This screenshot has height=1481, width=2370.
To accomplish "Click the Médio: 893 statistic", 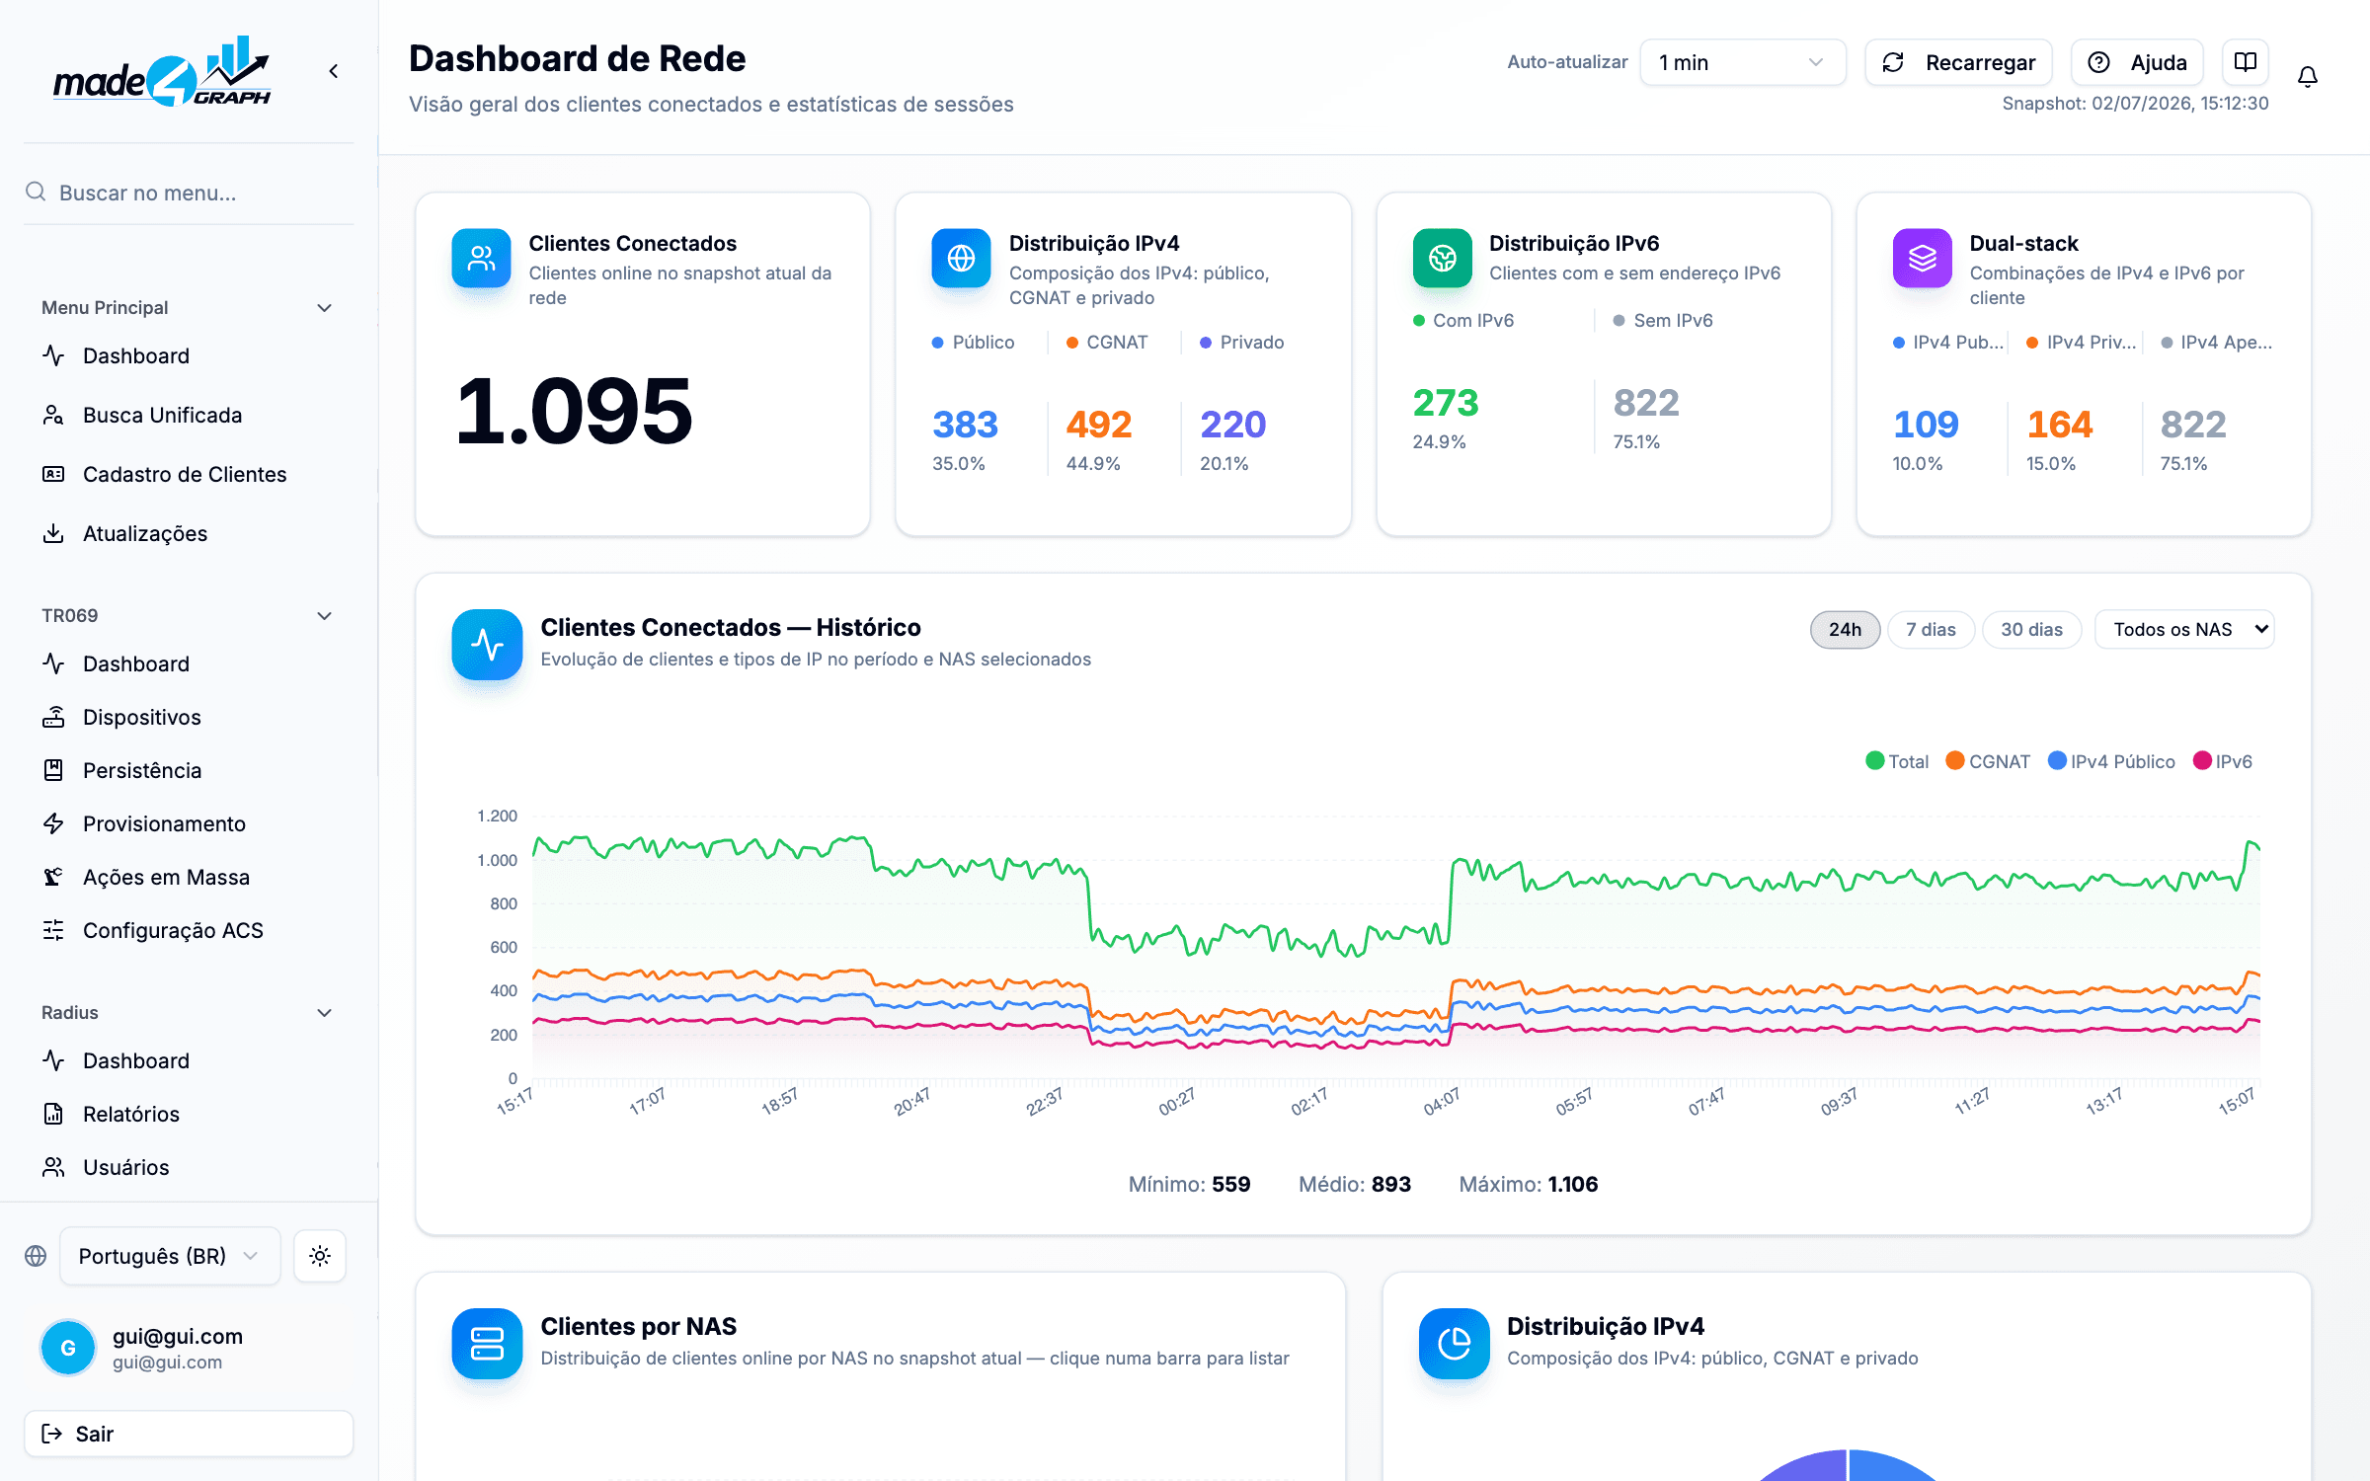I will pyautogui.click(x=1355, y=1184).
